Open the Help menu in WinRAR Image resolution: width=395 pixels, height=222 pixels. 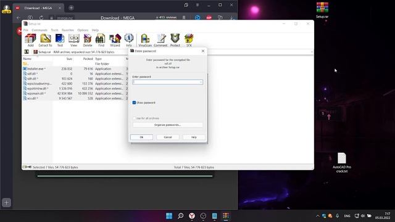click(x=95, y=30)
